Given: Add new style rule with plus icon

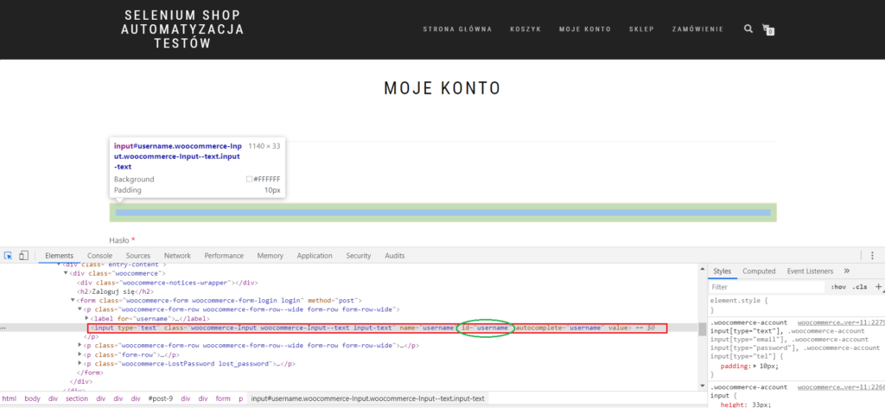Looking at the screenshot, I should pos(878,286).
